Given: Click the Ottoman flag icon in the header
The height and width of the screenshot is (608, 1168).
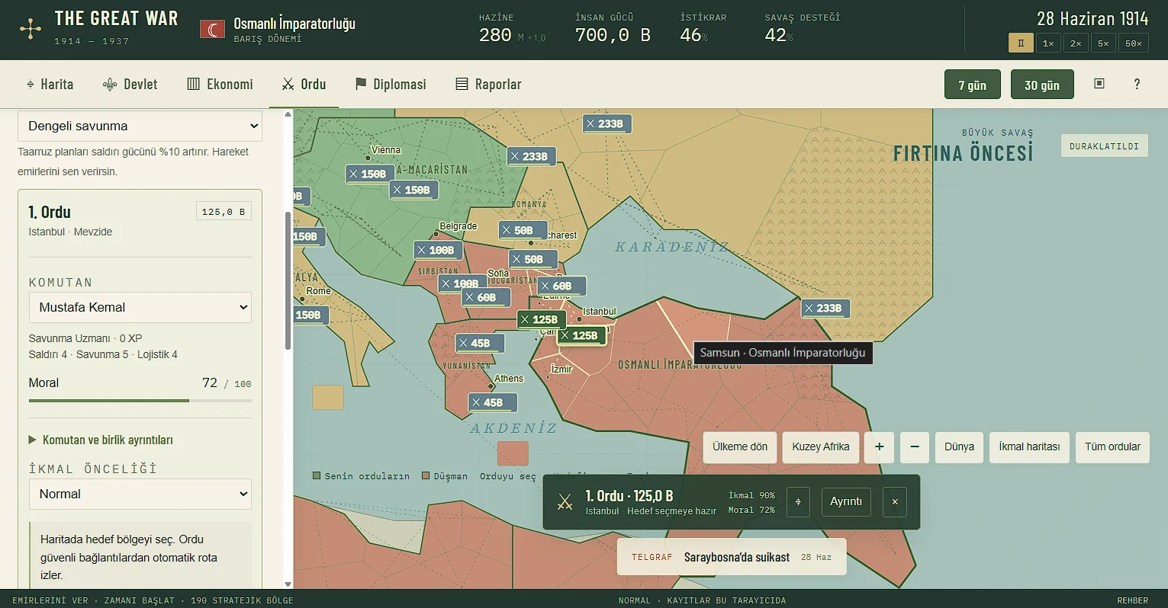Looking at the screenshot, I should (x=212, y=29).
